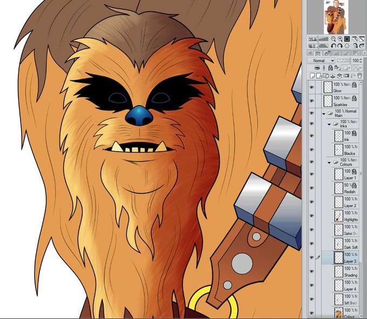Switch to the checkmark palette tab

coord(346,53)
